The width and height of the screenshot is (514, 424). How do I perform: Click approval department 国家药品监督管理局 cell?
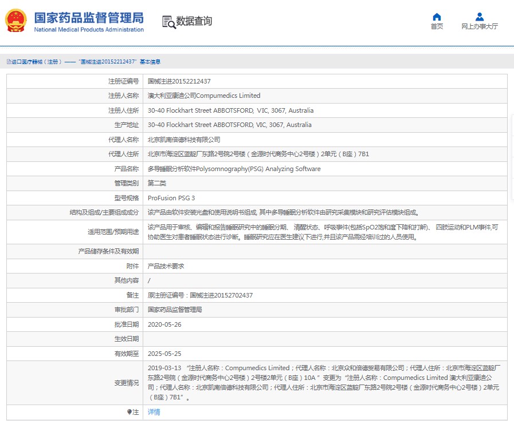pyautogui.click(x=175, y=310)
